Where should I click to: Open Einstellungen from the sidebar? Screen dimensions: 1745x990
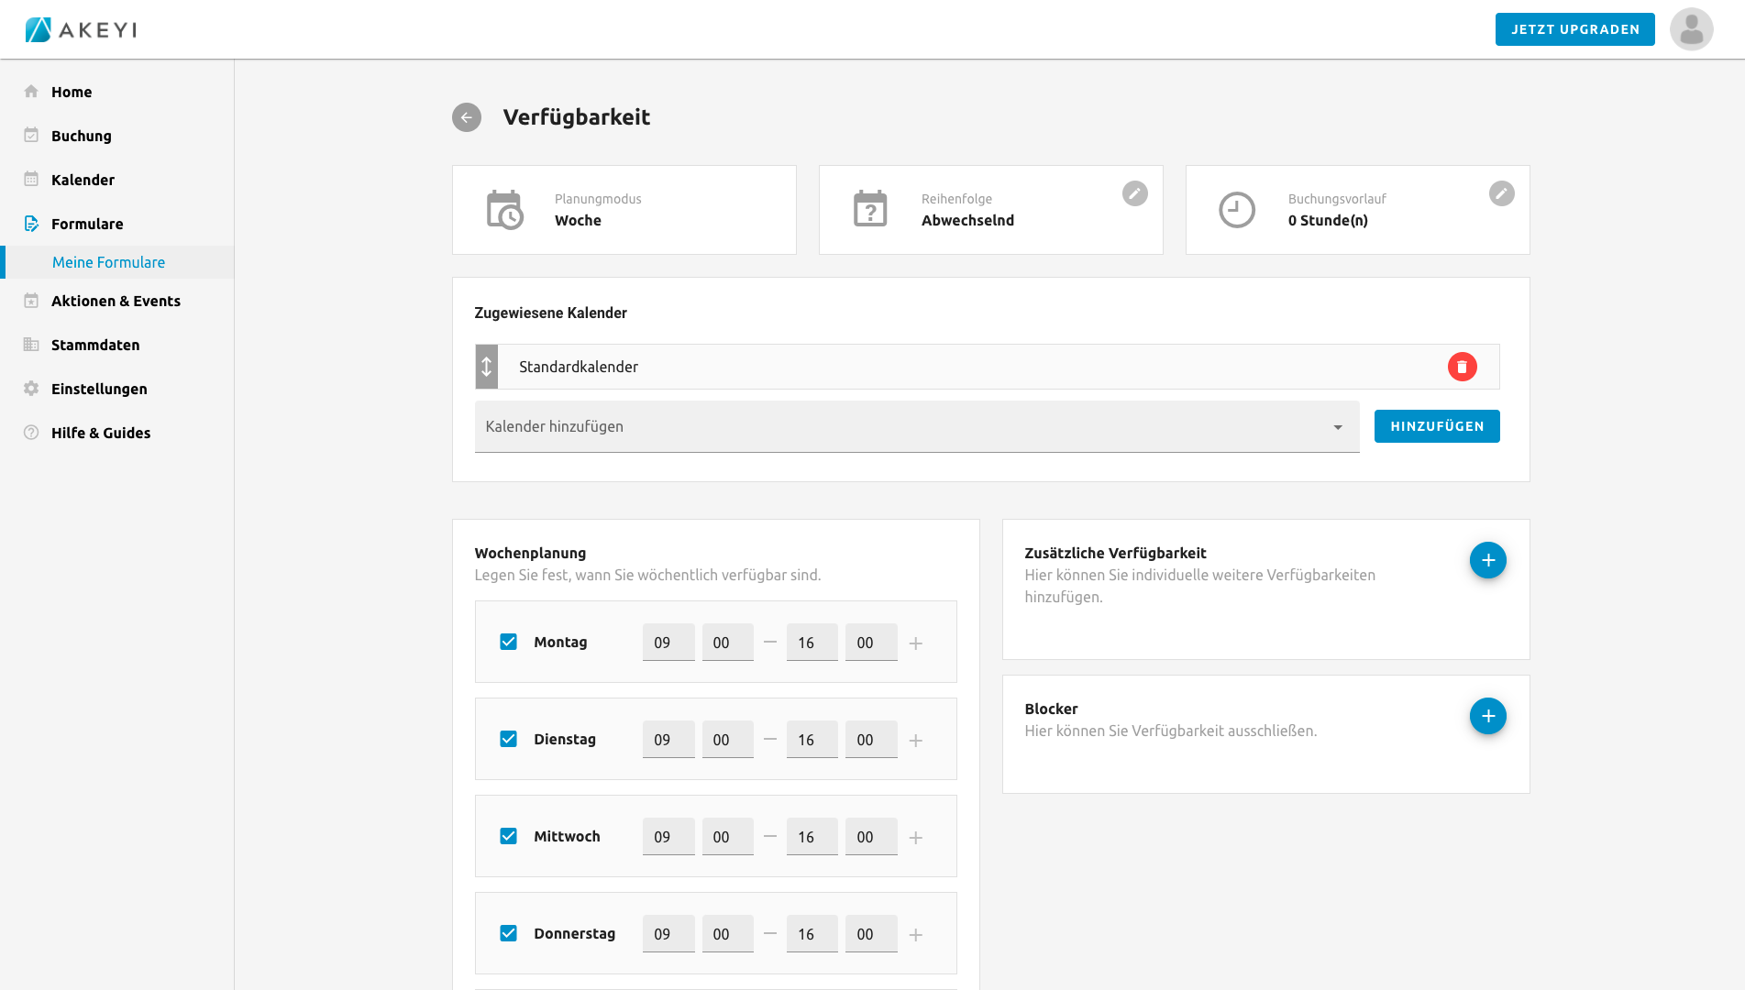[99, 389]
